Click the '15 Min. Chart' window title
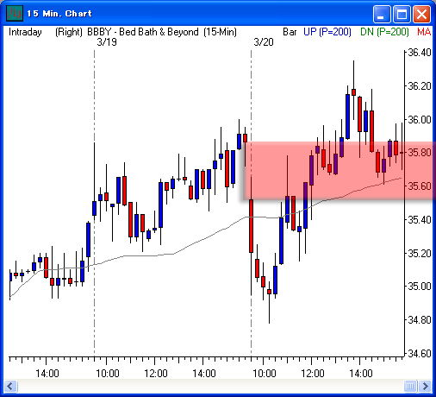The width and height of the screenshot is (436, 397). [x=59, y=14]
